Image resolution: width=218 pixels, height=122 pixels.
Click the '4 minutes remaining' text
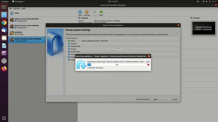95,68
